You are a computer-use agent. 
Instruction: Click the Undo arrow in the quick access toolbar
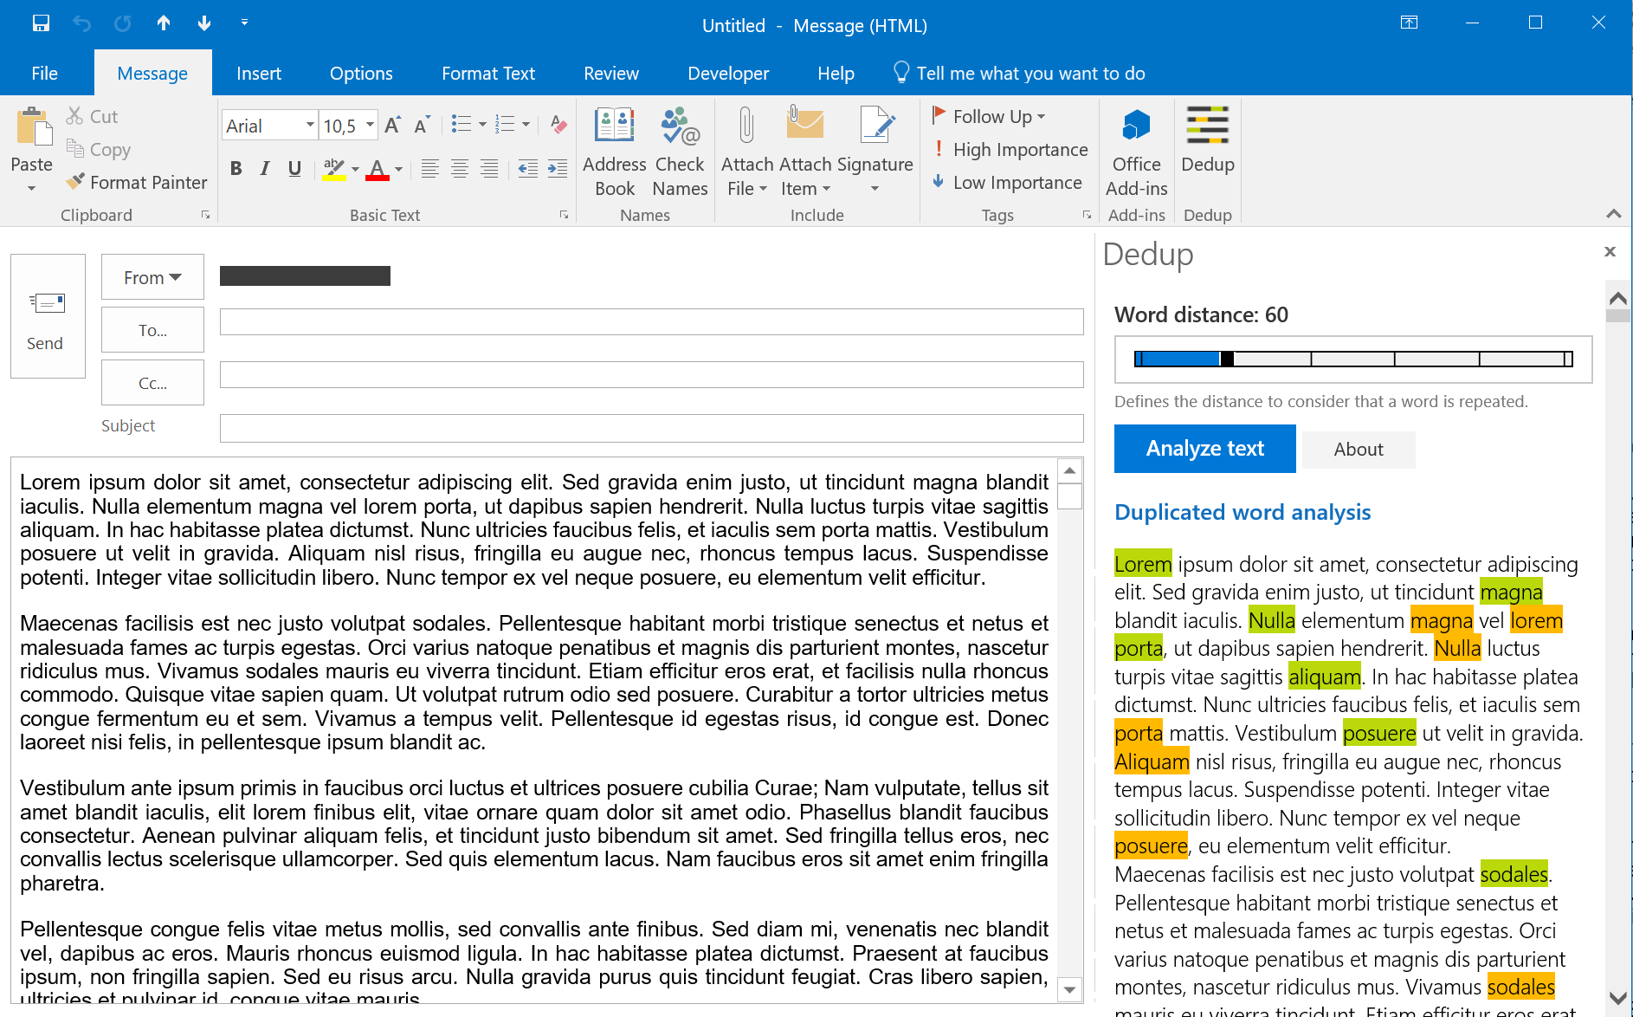(81, 23)
